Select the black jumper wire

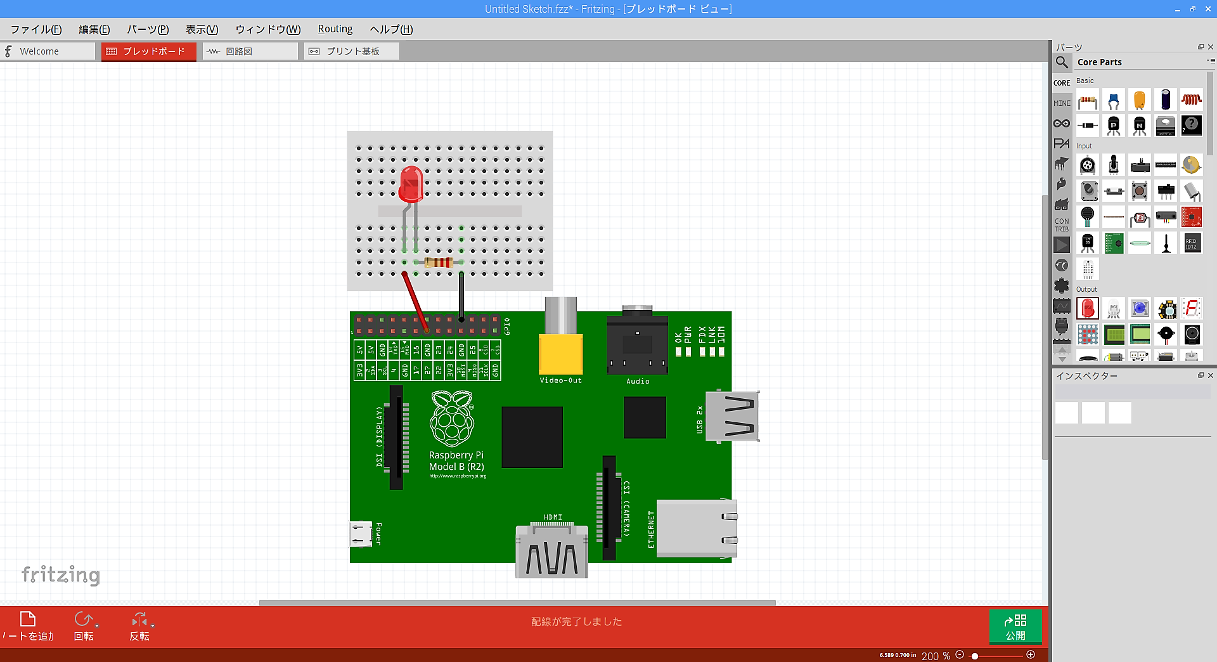(461, 296)
